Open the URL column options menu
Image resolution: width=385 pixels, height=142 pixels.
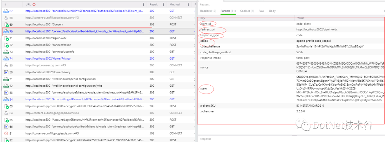(144, 4)
